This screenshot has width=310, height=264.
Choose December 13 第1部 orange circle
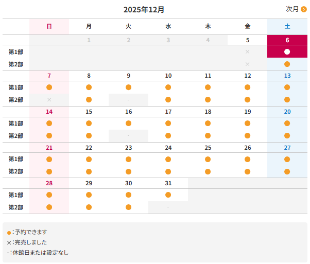click(x=287, y=87)
